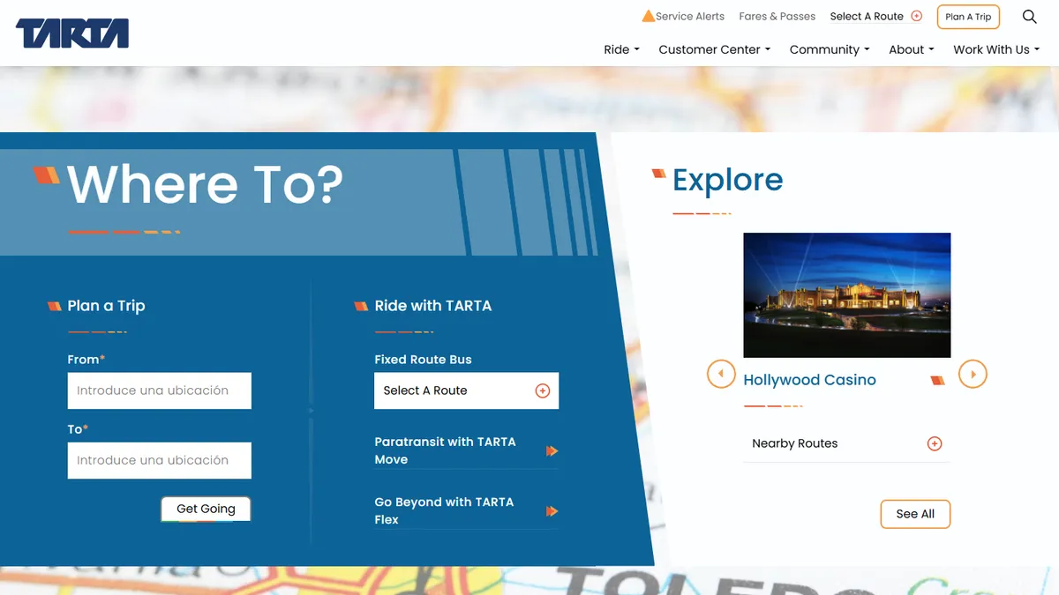Click the Get Going button

click(x=206, y=509)
